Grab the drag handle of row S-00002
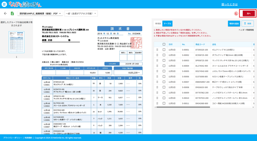The image size is (257, 141). [157, 55]
